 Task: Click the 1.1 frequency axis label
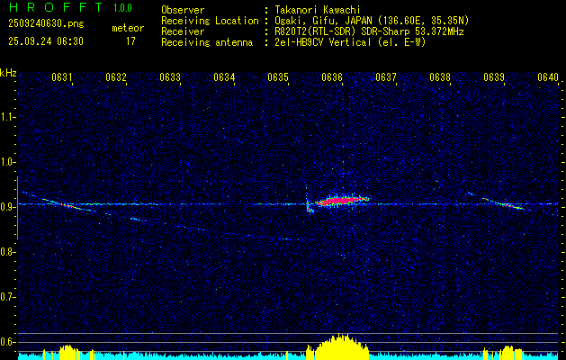pos(8,117)
